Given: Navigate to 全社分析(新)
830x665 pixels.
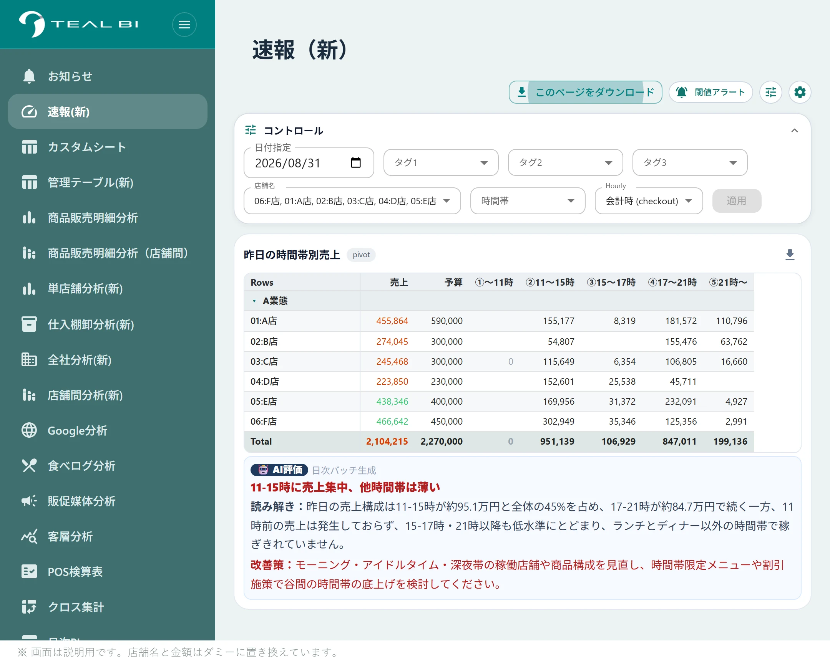Looking at the screenshot, I should [x=108, y=360].
